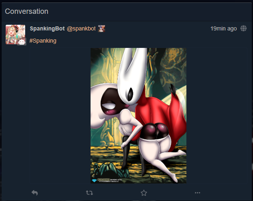Click the empty media area right of the image
Screen dimensions: 253x201
coord(216,115)
